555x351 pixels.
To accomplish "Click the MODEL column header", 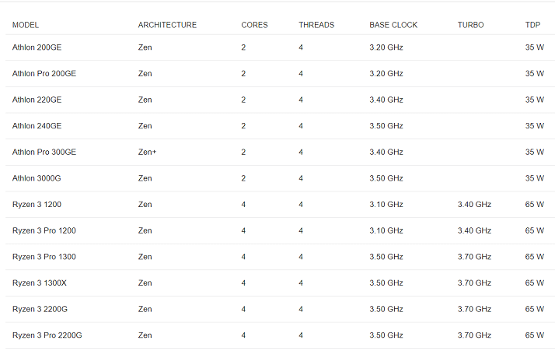I will coord(26,25).
